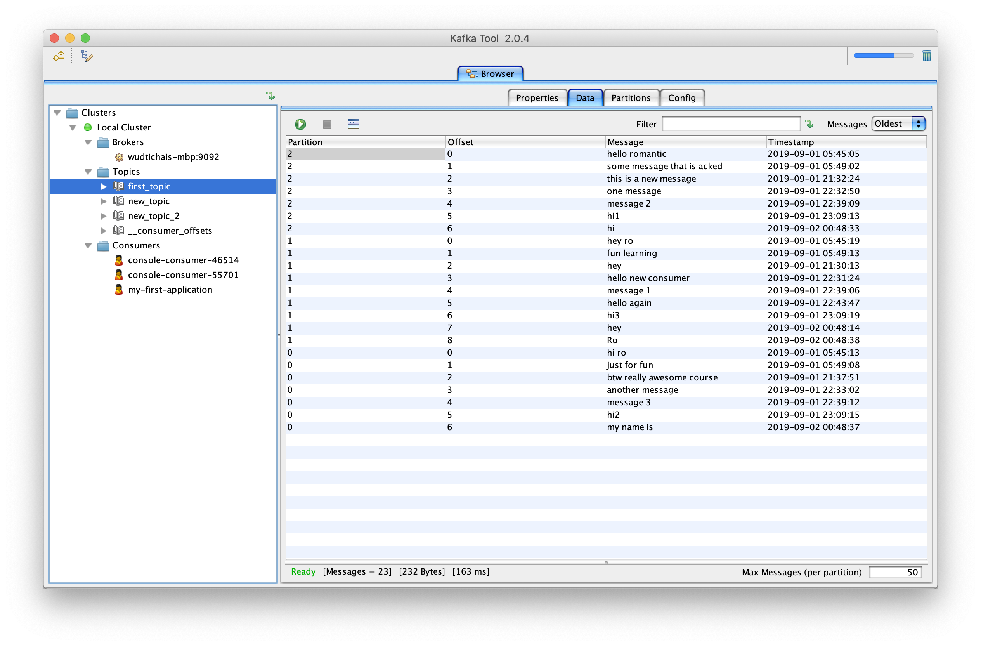Click the Topics folder icon
Viewport: 981px width, 646px height.
[x=103, y=172]
